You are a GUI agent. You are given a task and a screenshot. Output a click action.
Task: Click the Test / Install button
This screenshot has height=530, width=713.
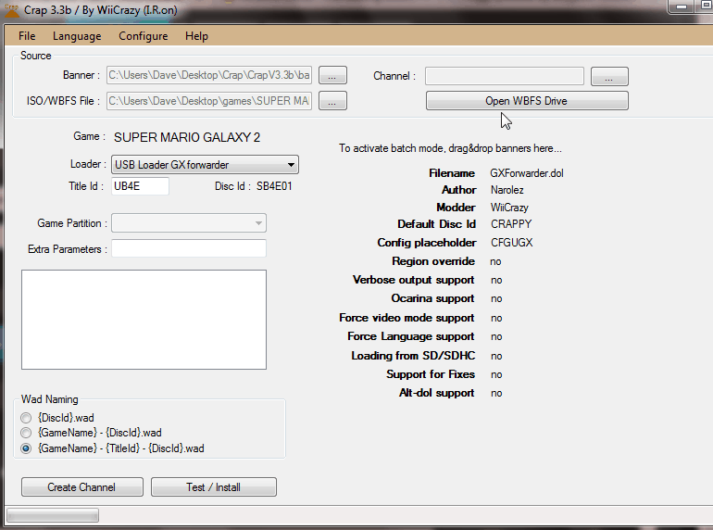[213, 487]
